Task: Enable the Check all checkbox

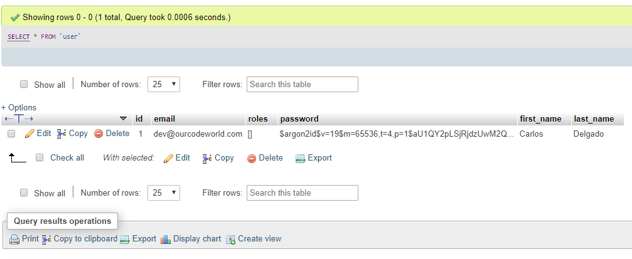Action: click(40, 158)
